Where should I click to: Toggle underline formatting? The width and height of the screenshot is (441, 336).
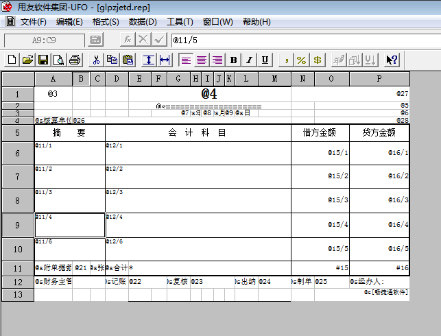265,60
